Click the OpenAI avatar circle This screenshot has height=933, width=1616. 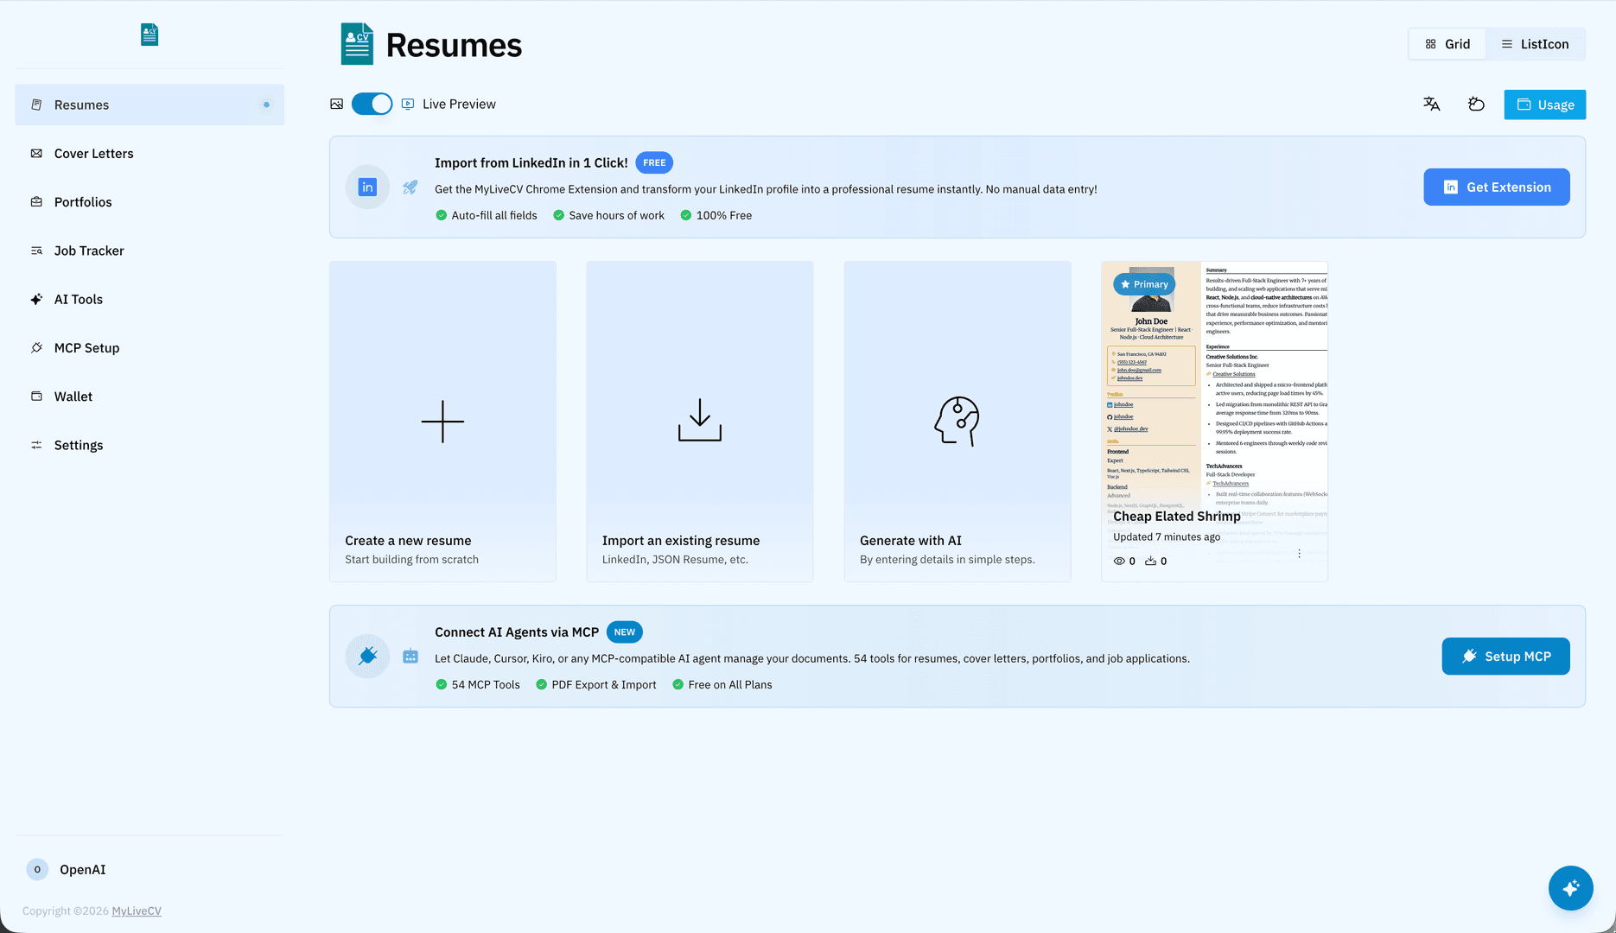(37, 869)
